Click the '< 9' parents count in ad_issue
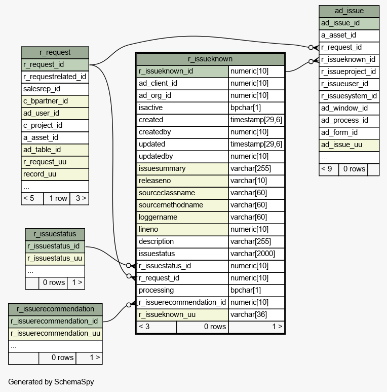This screenshot has width=387, height=392. click(x=329, y=169)
